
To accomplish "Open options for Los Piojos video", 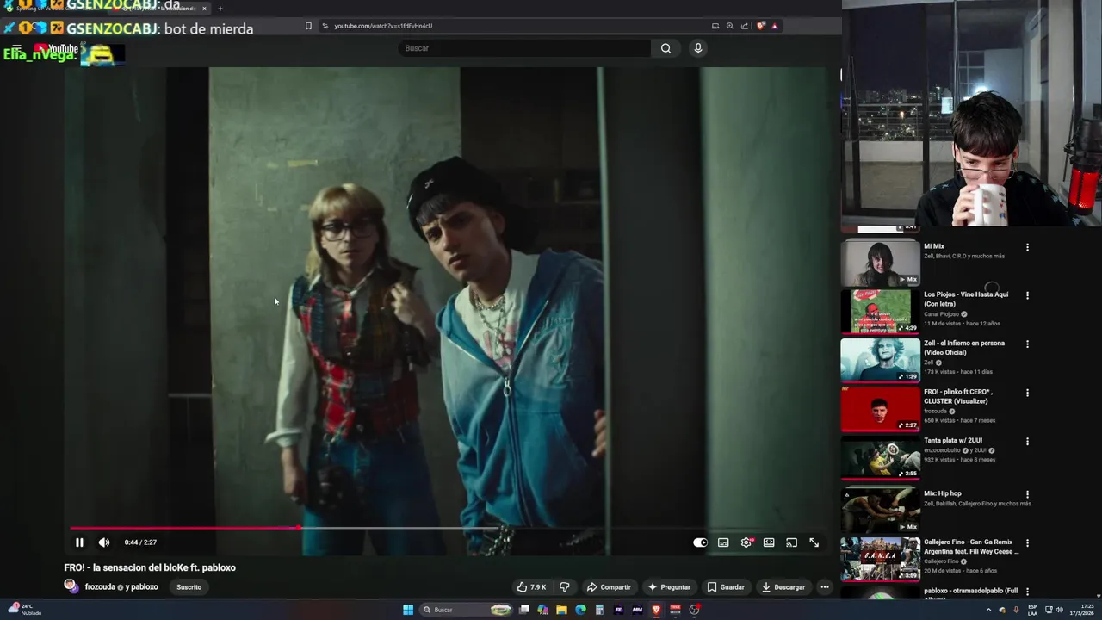I will (x=1027, y=295).
